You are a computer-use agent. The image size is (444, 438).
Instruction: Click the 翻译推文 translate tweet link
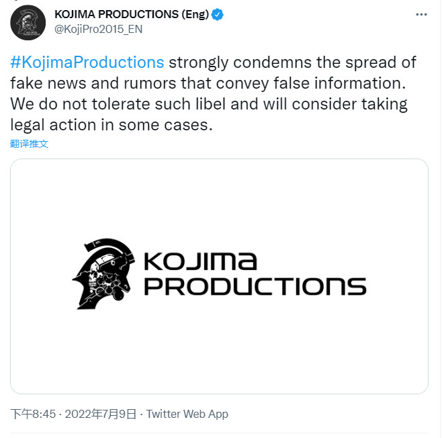30,143
